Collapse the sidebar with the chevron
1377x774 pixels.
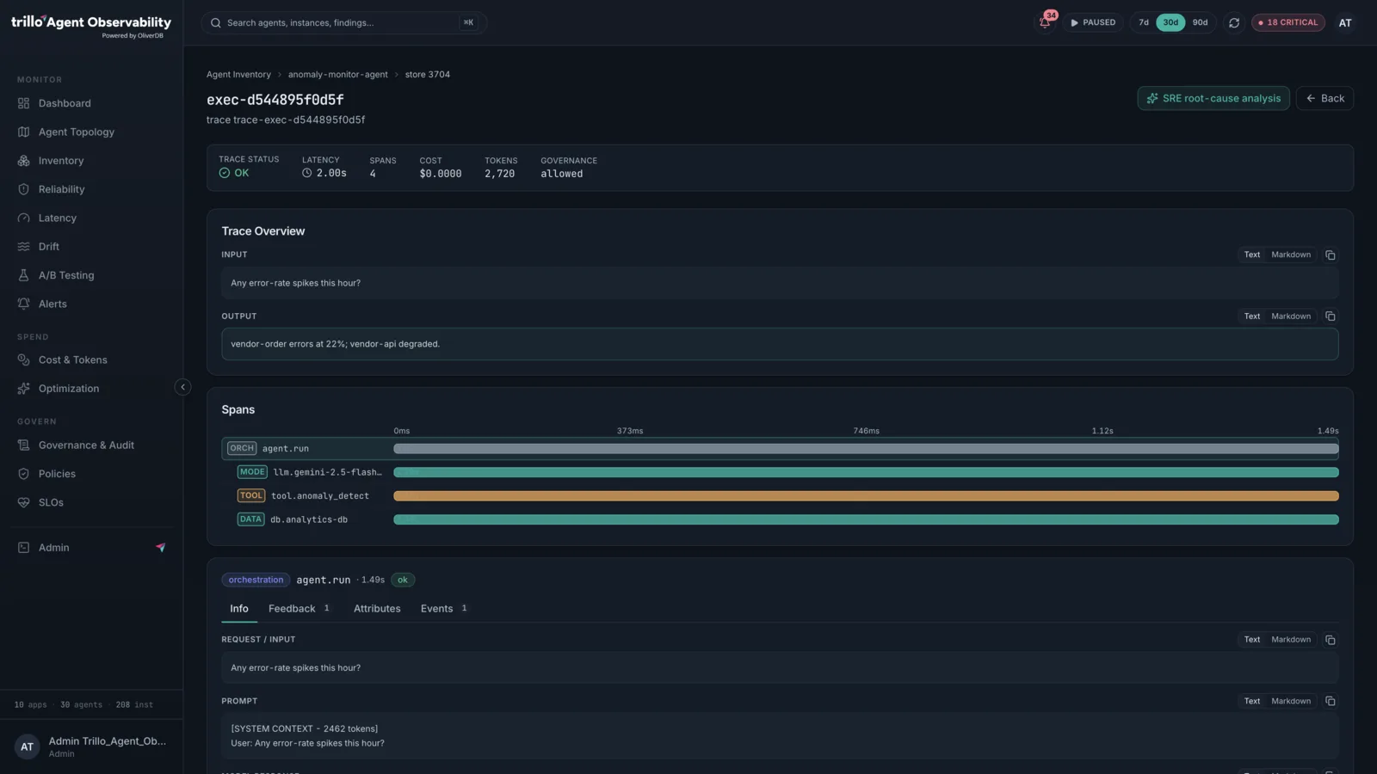182,387
